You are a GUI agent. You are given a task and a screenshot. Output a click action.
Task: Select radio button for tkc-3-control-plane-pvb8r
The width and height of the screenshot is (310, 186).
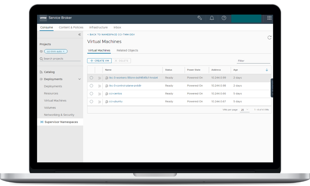pyautogui.click(x=91, y=86)
